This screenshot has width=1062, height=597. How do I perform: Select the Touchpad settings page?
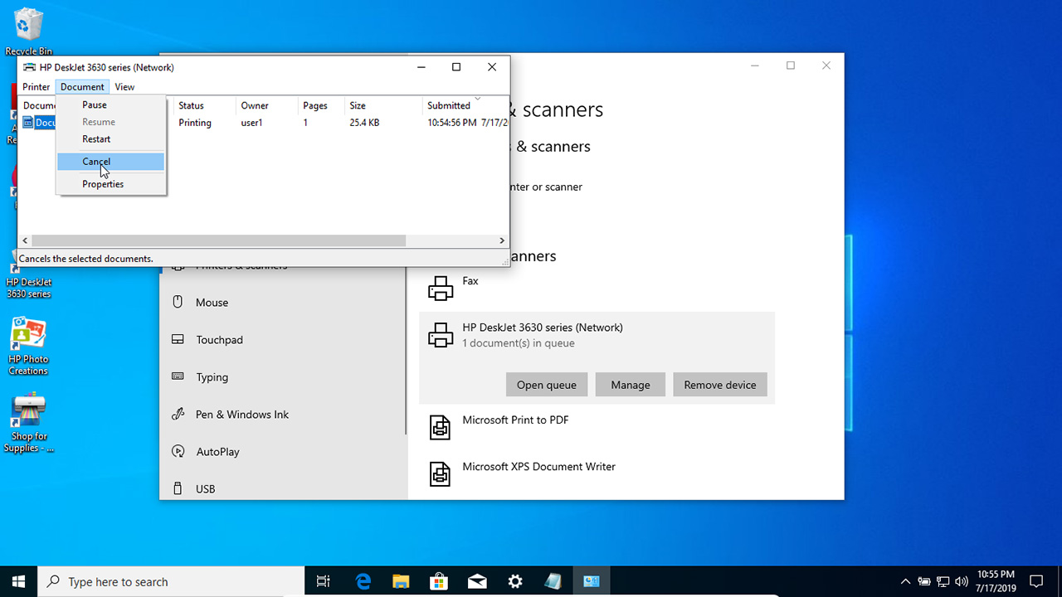point(282,340)
